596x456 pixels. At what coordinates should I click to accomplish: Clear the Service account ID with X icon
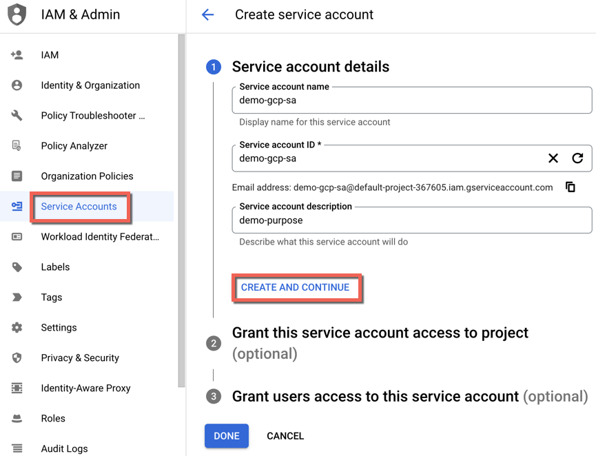553,158
